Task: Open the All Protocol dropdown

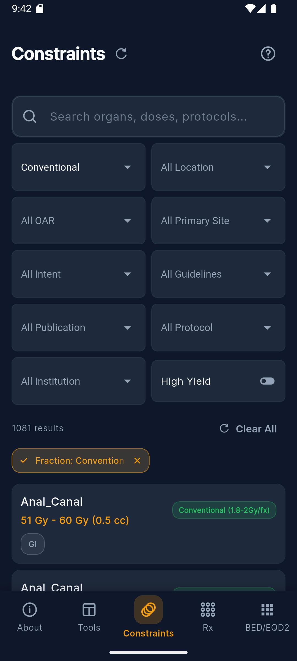Action: click(218, 327)
